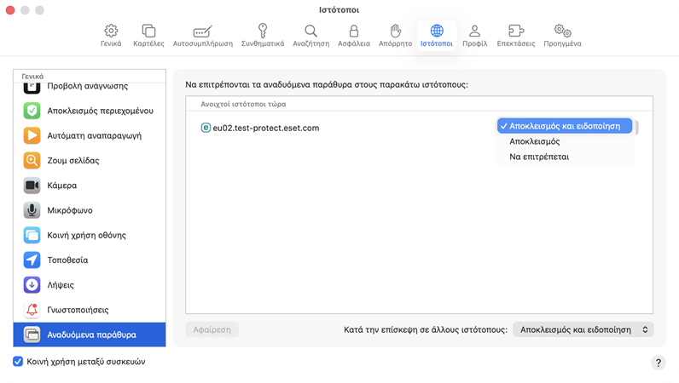Viewport: 679px width, 383px height.
Task: Choose Αποκλεισμός in the popup menu
Action: coord(535,141)
